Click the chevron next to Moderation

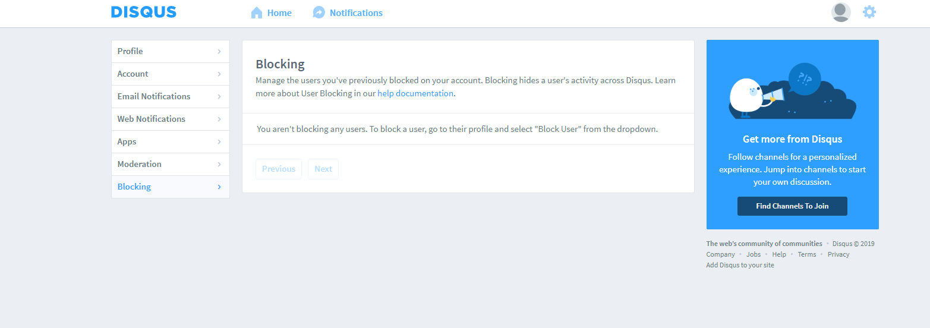[219, 165]
